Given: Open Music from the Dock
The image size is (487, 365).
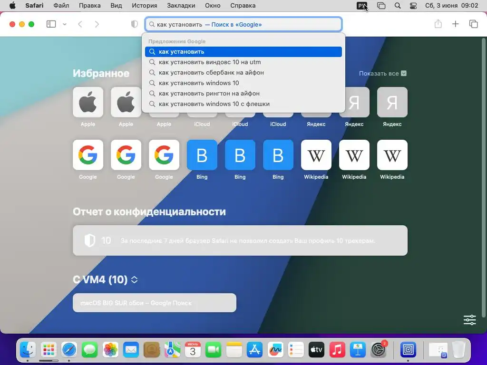Looking at the screenshot, I should 337,350.
